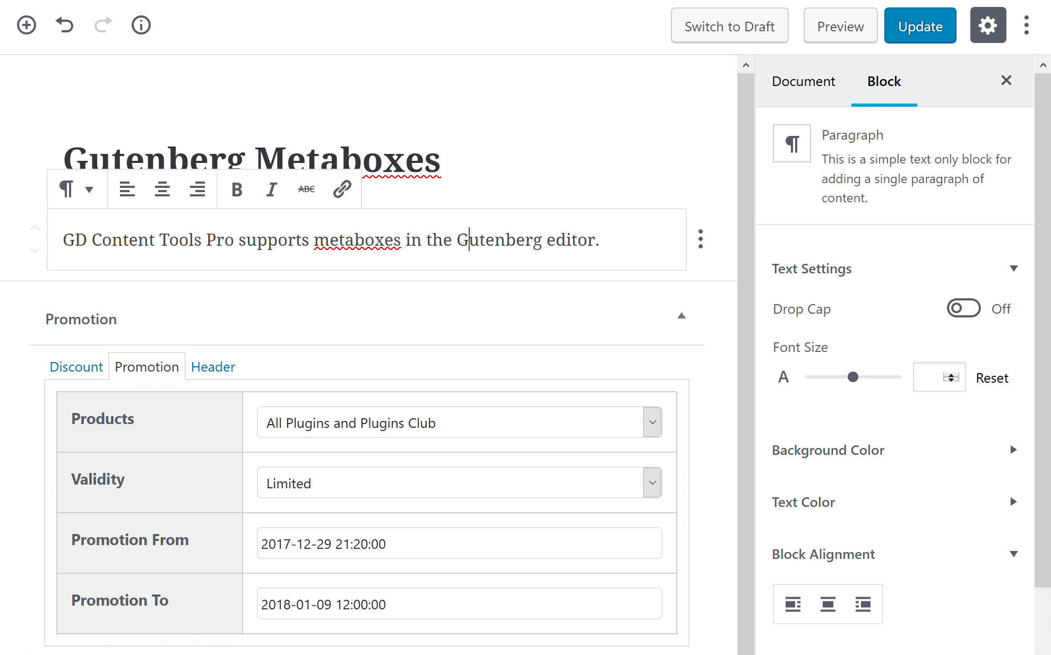Toggle italic formatting
The width and height of the screenshot is (1051, 655).
pyautogui.click(x=272, y=189)
